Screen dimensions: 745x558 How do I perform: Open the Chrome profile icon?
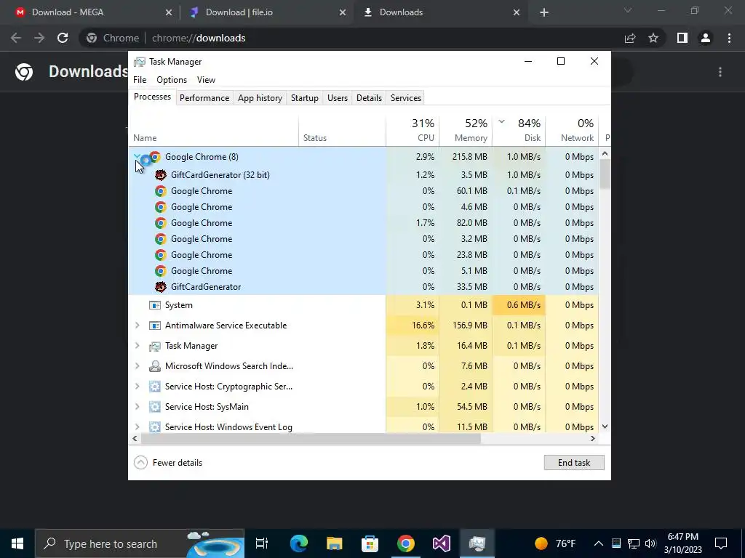706,38
